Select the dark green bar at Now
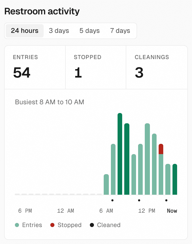192x244 pixels. click(x=175, y=179)
